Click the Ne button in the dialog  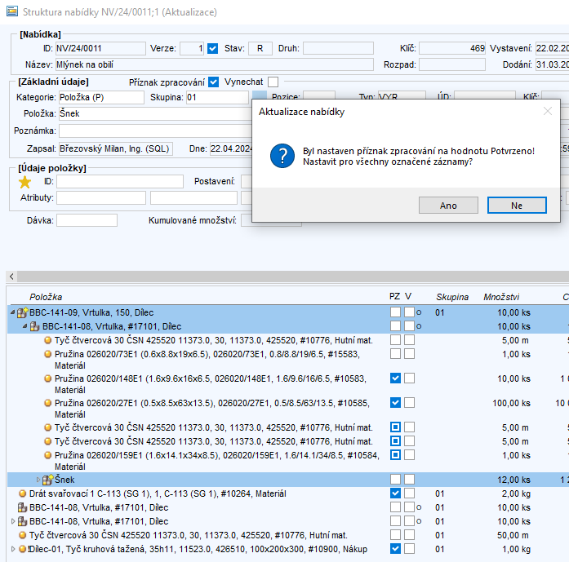pyautogui.click(x=516, y=206)
